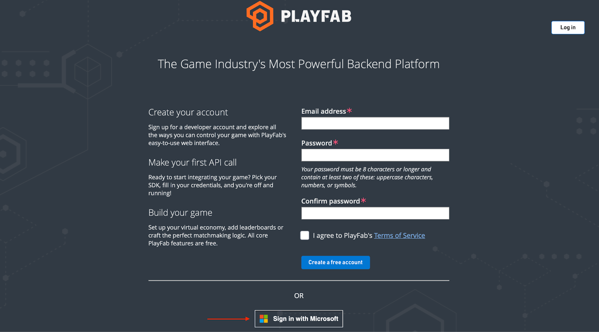This screenshot has width=599, height=332.
Task: Click the Email address label
Action: pyautogui.click(x=323, y=111)
